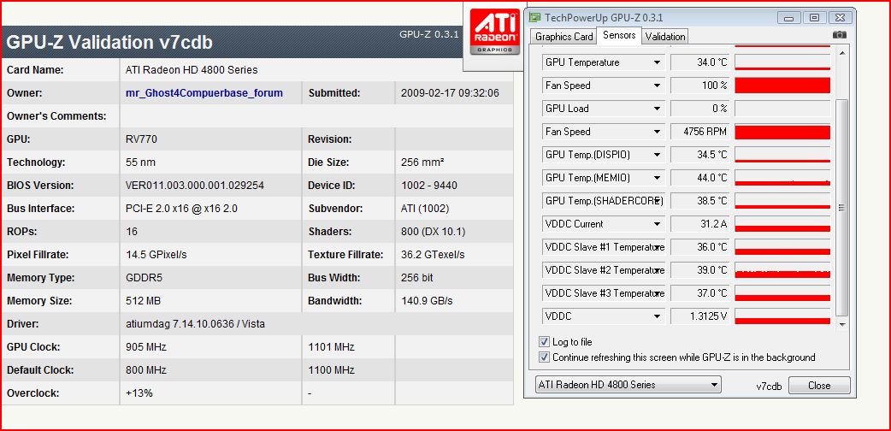Open the Fan Speed RPM sensor dropdown

(657, 132)
